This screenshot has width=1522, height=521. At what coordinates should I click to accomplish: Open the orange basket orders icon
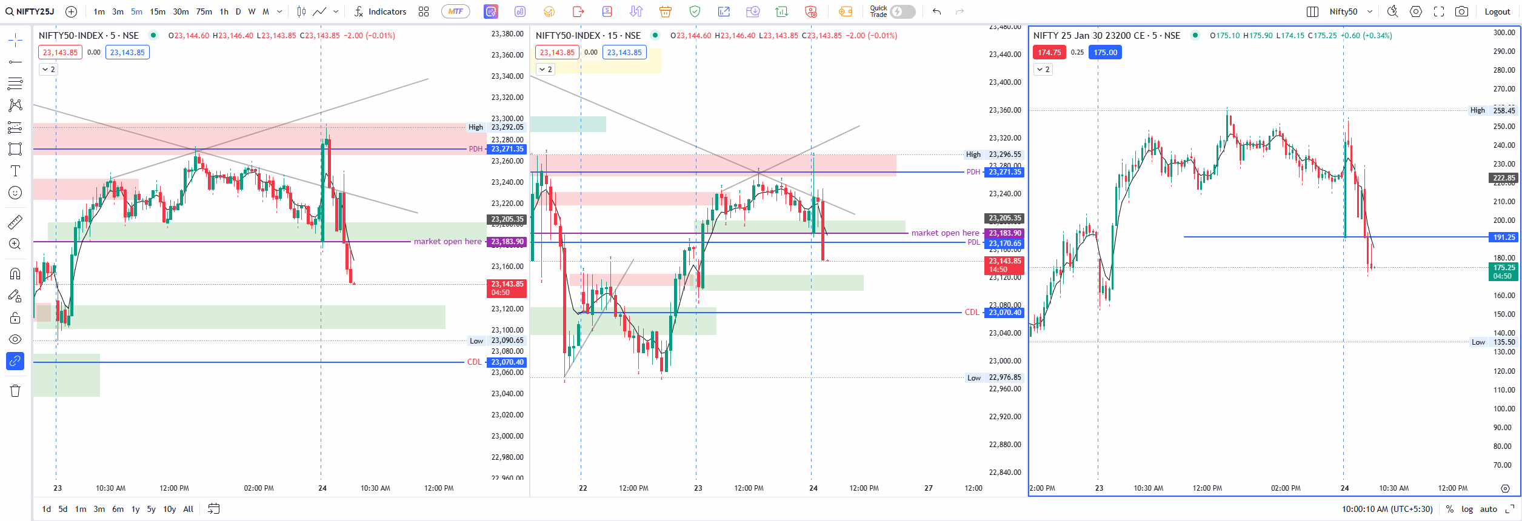[x=666, y=12]
